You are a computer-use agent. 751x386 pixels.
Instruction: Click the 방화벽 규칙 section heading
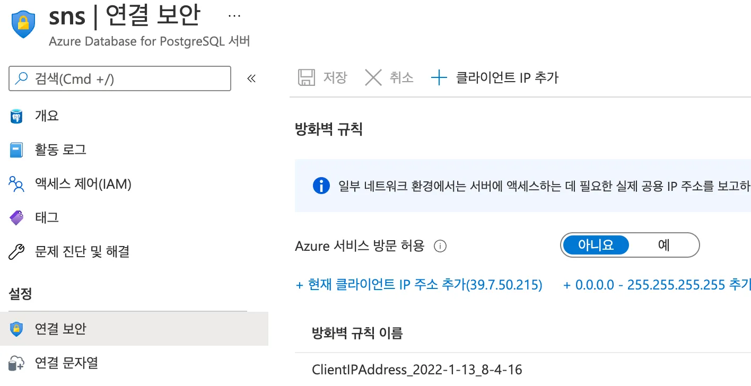pos(328,129)
